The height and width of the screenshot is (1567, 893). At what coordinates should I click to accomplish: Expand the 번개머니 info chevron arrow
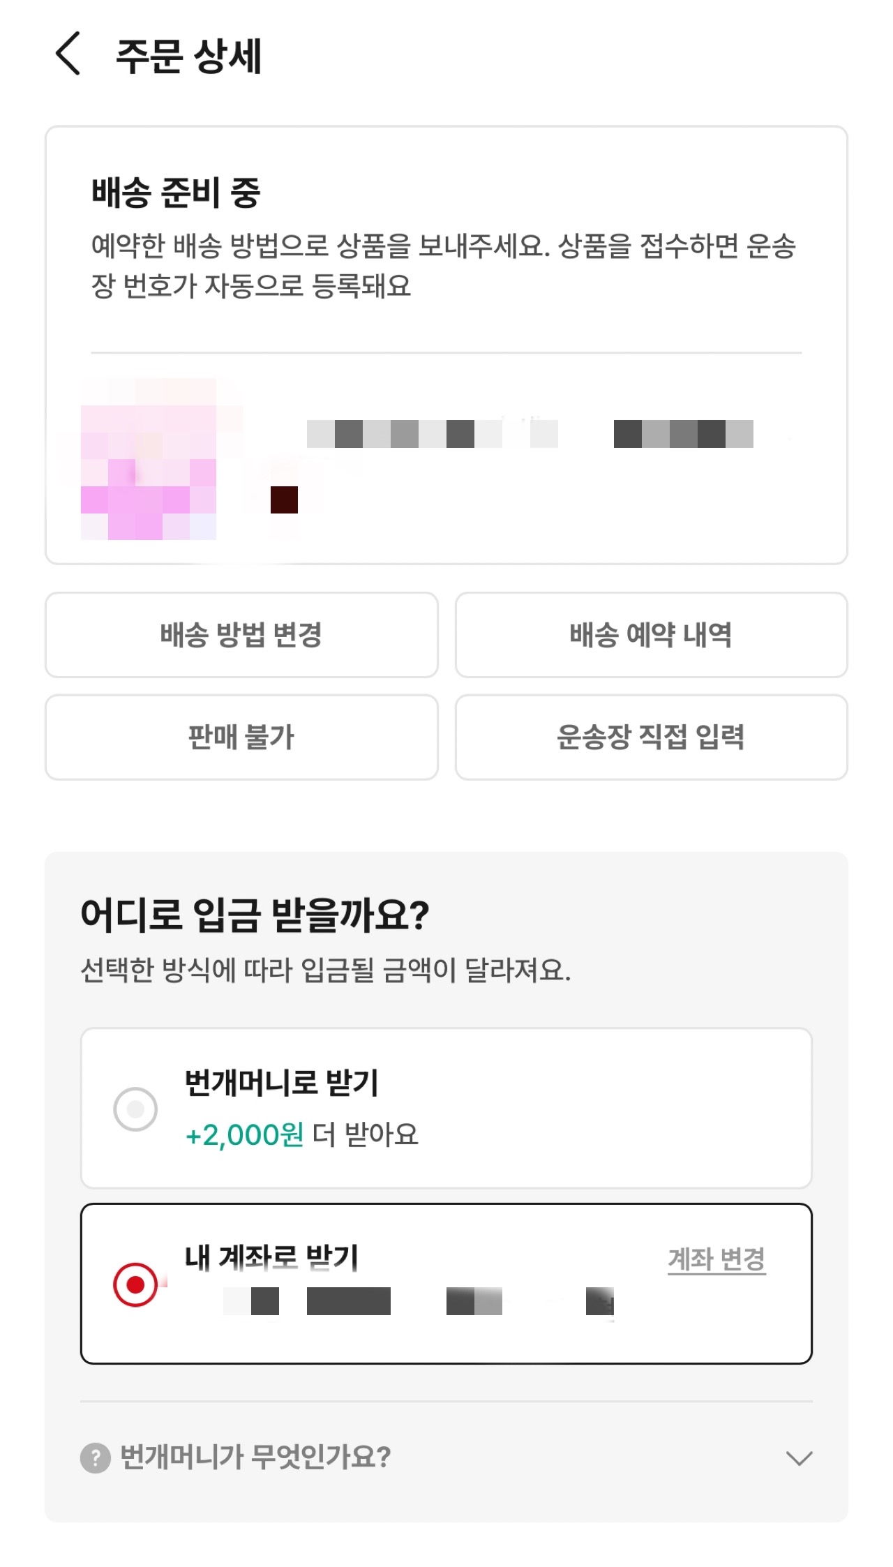click(799, 1457)
